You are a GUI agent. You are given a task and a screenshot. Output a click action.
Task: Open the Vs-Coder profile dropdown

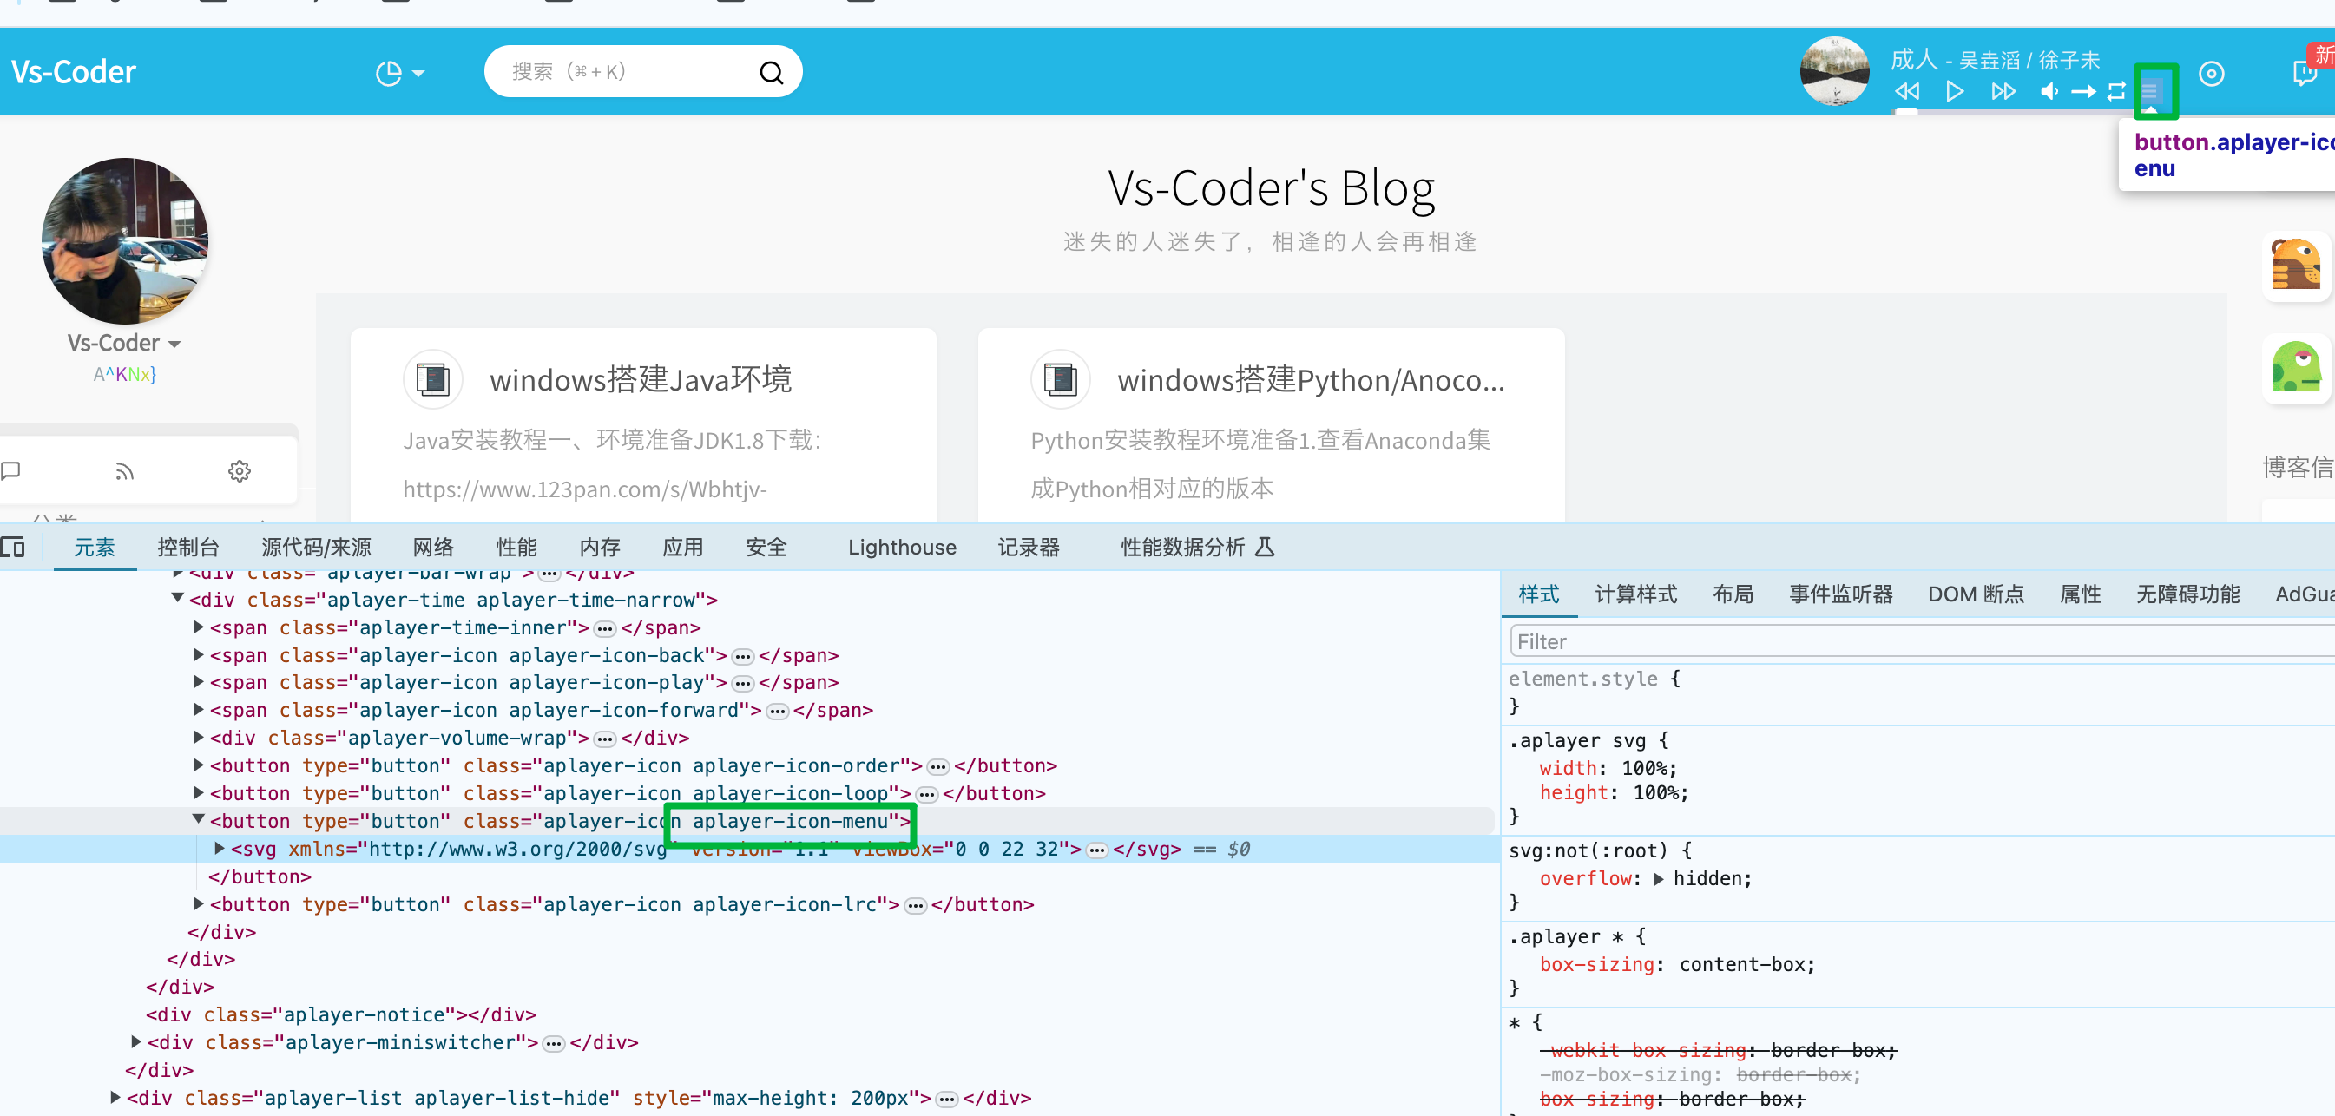click(124, 344)
